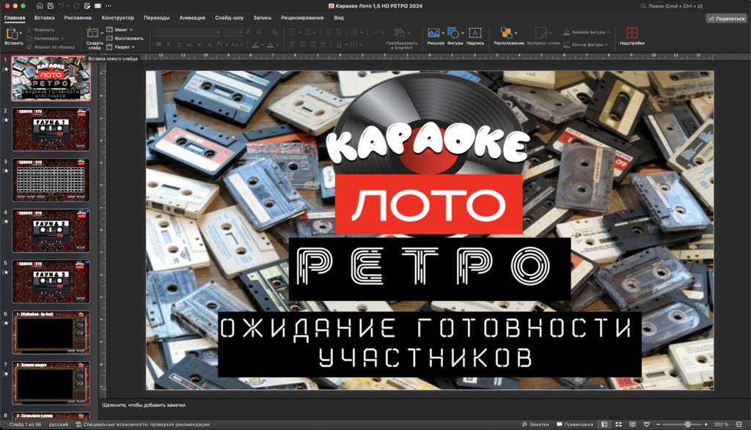Viewport: 751px width, 430px height.
Task: Insert a picture with Рисунок icon
Action: click(x=433, y=32)
